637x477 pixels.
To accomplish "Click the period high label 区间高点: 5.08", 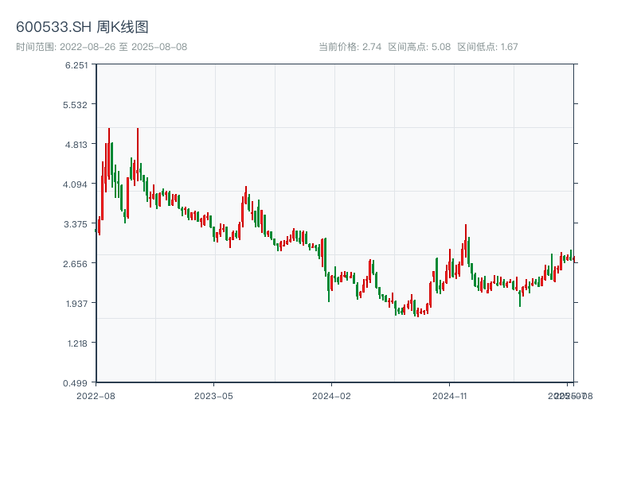I will (420, 47).
